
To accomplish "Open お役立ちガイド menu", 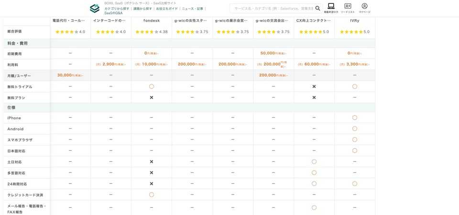I will [167, 9].
